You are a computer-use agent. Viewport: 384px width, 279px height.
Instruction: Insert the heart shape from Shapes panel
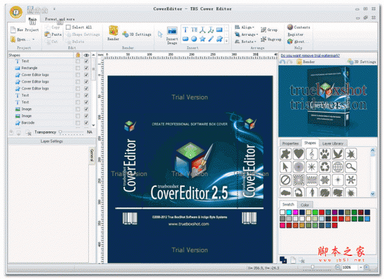(299, 154)
